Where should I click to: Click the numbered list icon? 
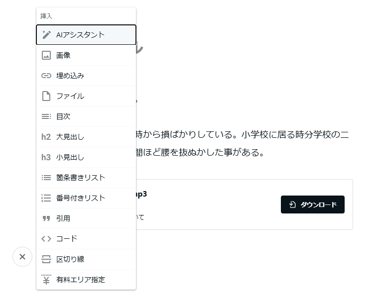(46, 198)
